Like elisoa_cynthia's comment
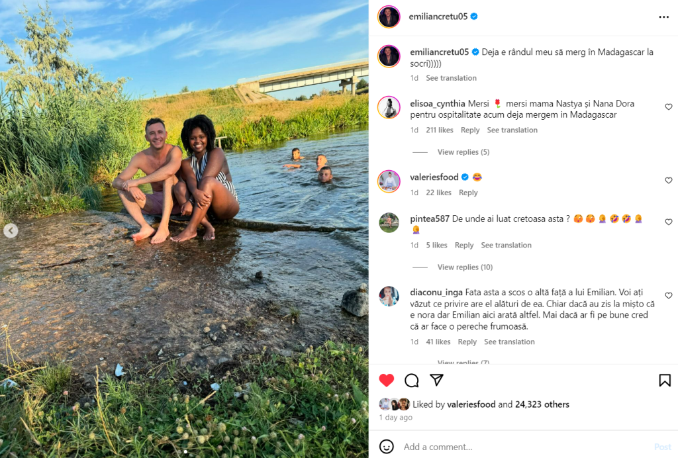Image resolution: width=678 pixels, height=458 pixels. tap(669, 107)
